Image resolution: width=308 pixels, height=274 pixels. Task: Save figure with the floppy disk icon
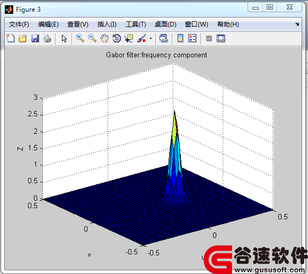35,38
